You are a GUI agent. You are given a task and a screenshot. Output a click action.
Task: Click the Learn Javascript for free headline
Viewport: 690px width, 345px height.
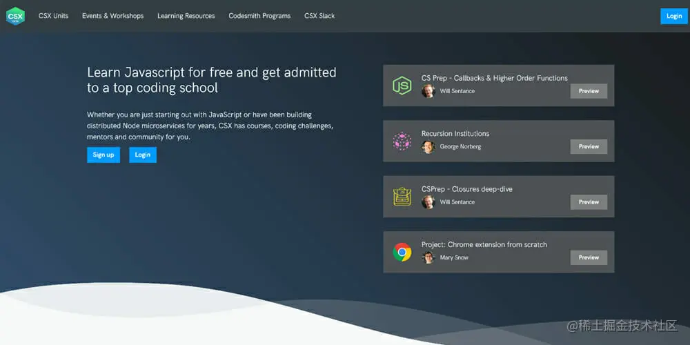click(212, 79)
